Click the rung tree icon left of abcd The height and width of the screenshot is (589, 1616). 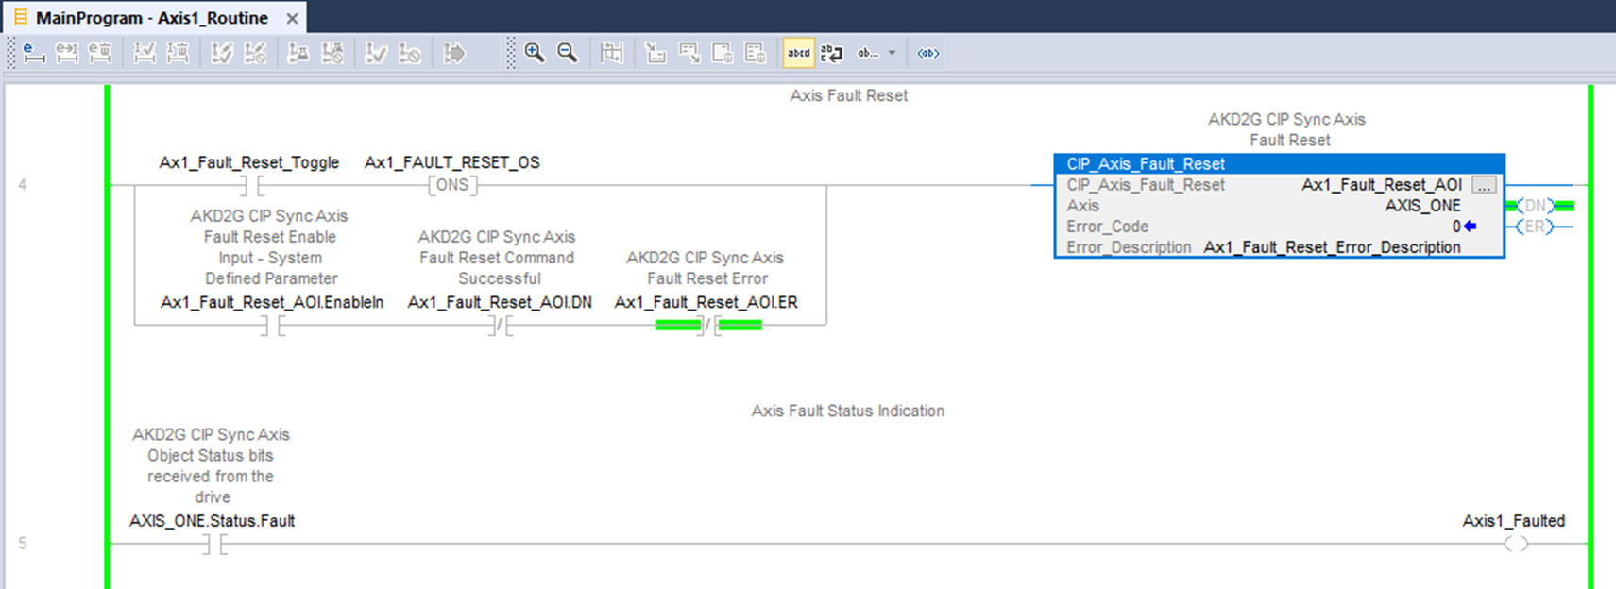656,53
